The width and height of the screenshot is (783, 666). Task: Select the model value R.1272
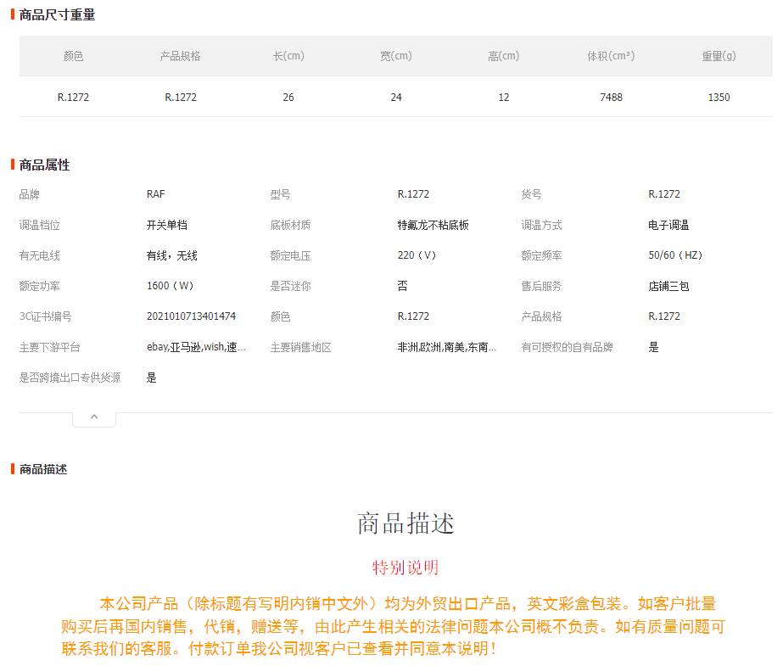(413, 193)
